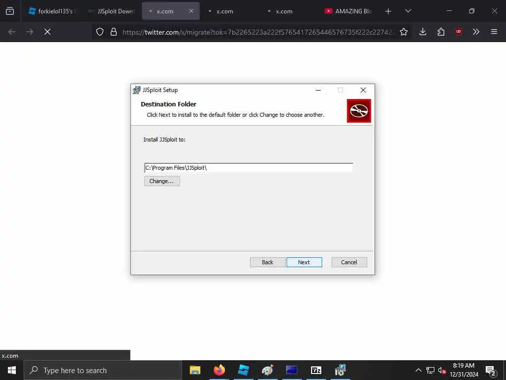Click Next in JJSploit Setup
Viewport: 506px width, 380px height.
point(304,262)
